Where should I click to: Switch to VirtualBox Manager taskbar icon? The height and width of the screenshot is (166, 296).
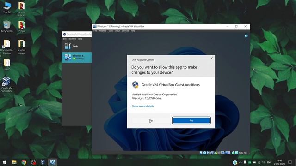[x=43, y=162]
